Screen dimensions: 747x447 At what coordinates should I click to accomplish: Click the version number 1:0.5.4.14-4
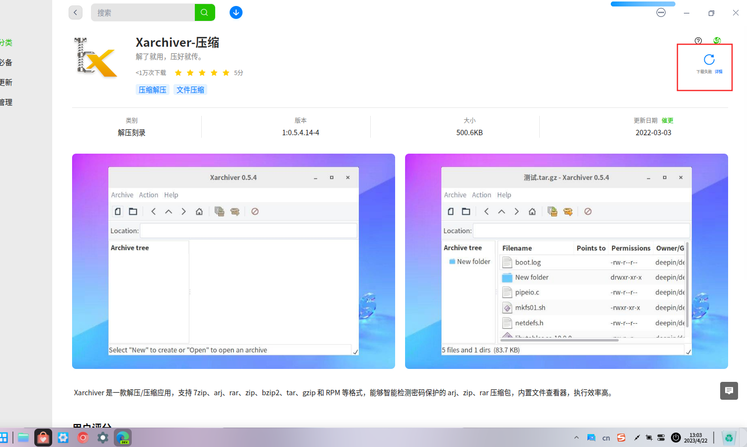301,133
